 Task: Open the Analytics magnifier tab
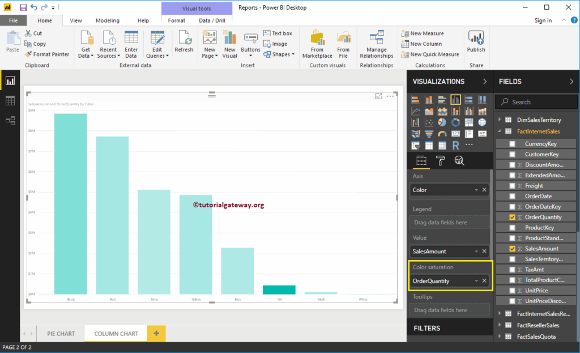459,160
